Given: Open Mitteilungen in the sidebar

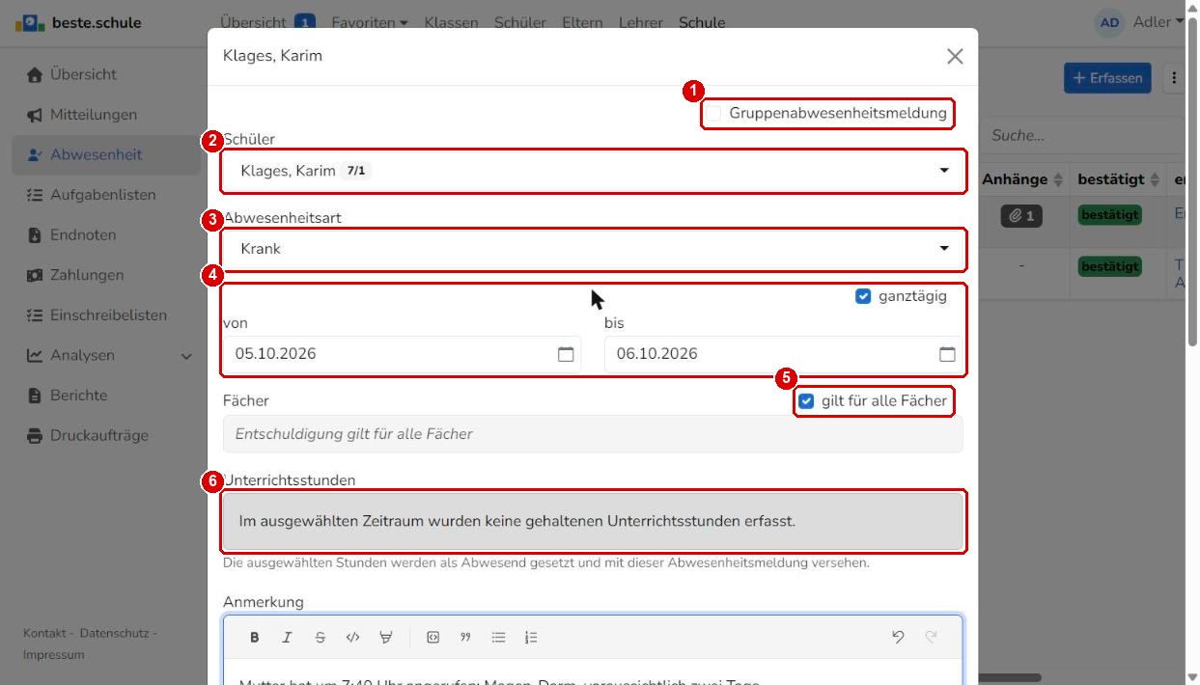Looking at the screenshot, I should point(106,115).
